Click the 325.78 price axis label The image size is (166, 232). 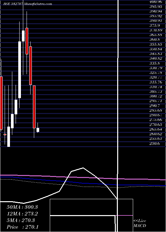[156, 73]
